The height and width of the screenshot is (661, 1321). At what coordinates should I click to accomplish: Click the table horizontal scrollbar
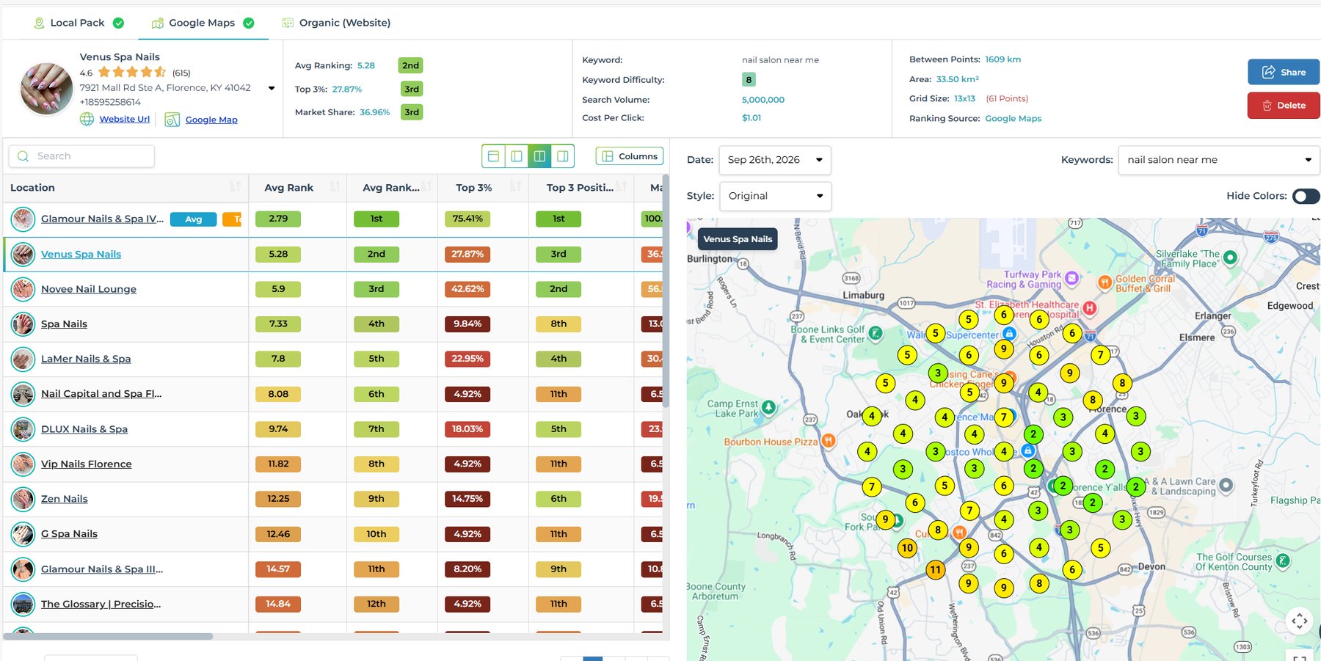(109, 636)
